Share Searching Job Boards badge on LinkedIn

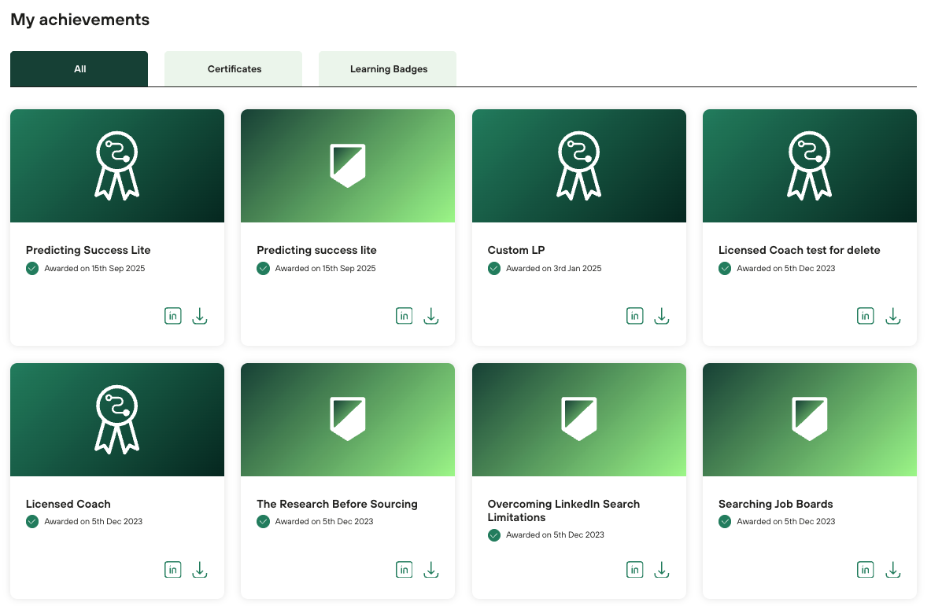866,570
